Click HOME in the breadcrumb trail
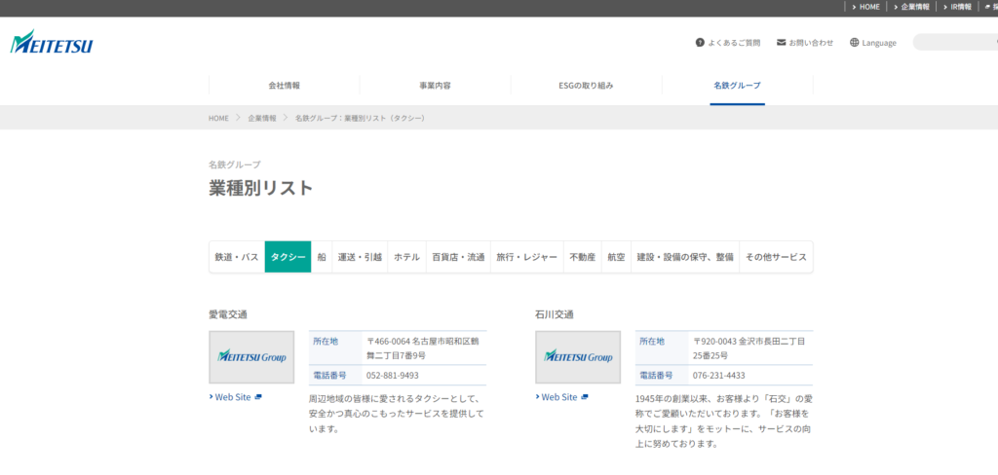This screenshot has width=998, height=475. [x=218, y=118]
